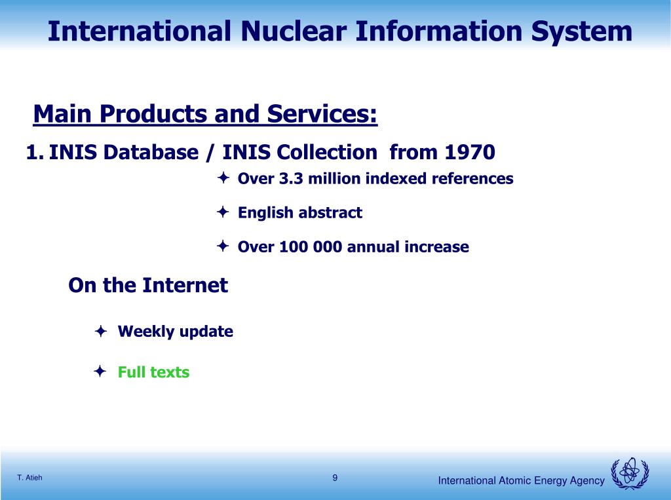
Task: Click 'Over 3.3 million indexed references'
Action: pos(375,178)
